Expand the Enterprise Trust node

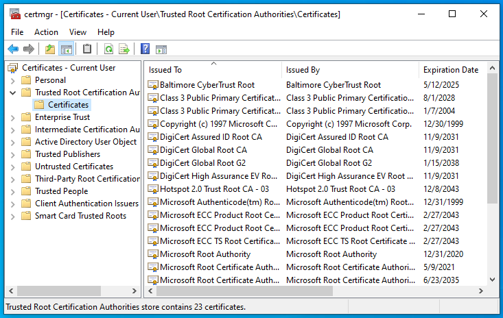[12, 117]
